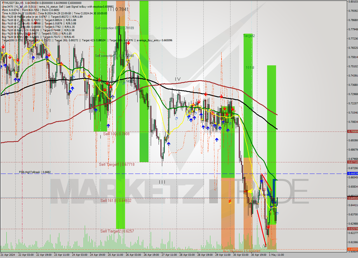The width and height of the screenshot is (358, 258).
Task: Click the blue 0.66820 price tag
Action: click(352, 173)
